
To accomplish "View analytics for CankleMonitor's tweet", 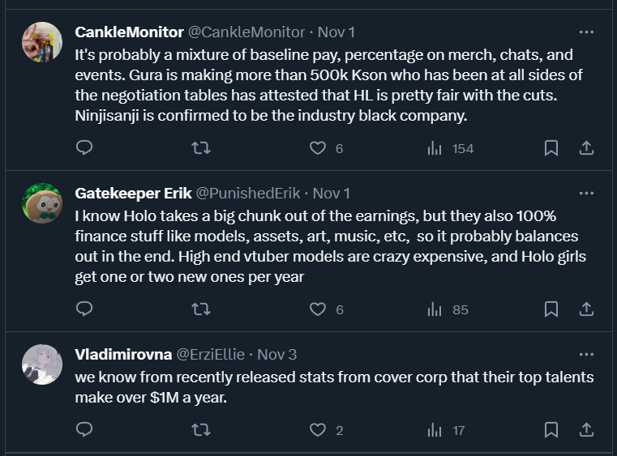I will (x=435, y=148).
